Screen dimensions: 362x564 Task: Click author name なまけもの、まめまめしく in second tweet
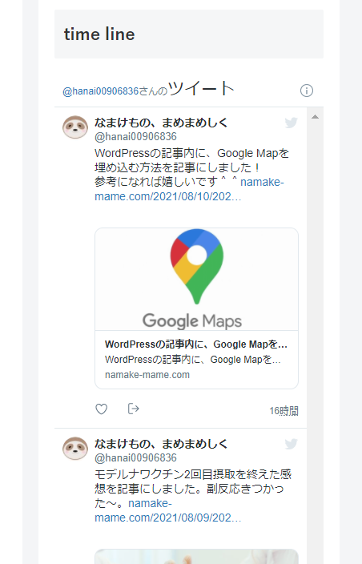pyautogui.click(x=161, y=444)
